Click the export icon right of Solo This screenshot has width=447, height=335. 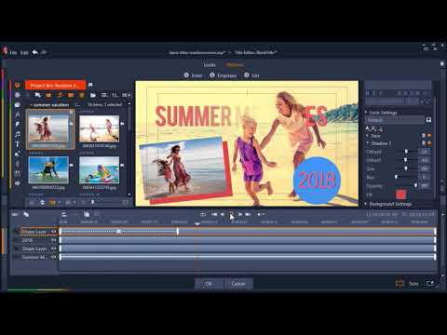coord(430,284)
